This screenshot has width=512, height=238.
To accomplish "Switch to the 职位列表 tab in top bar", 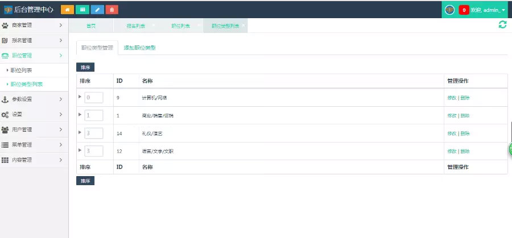I will [180, 26].
